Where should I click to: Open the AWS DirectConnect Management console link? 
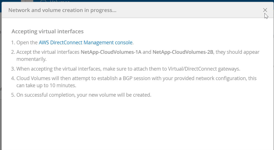click(86, 43)
